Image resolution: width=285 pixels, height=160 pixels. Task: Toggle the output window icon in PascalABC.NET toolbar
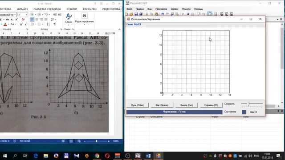210,14
